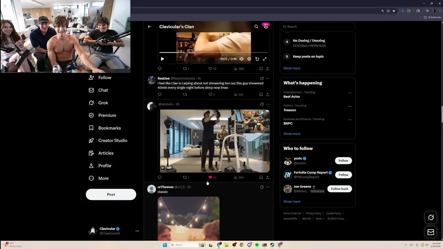Repost the video post with 1 repost

186,68
